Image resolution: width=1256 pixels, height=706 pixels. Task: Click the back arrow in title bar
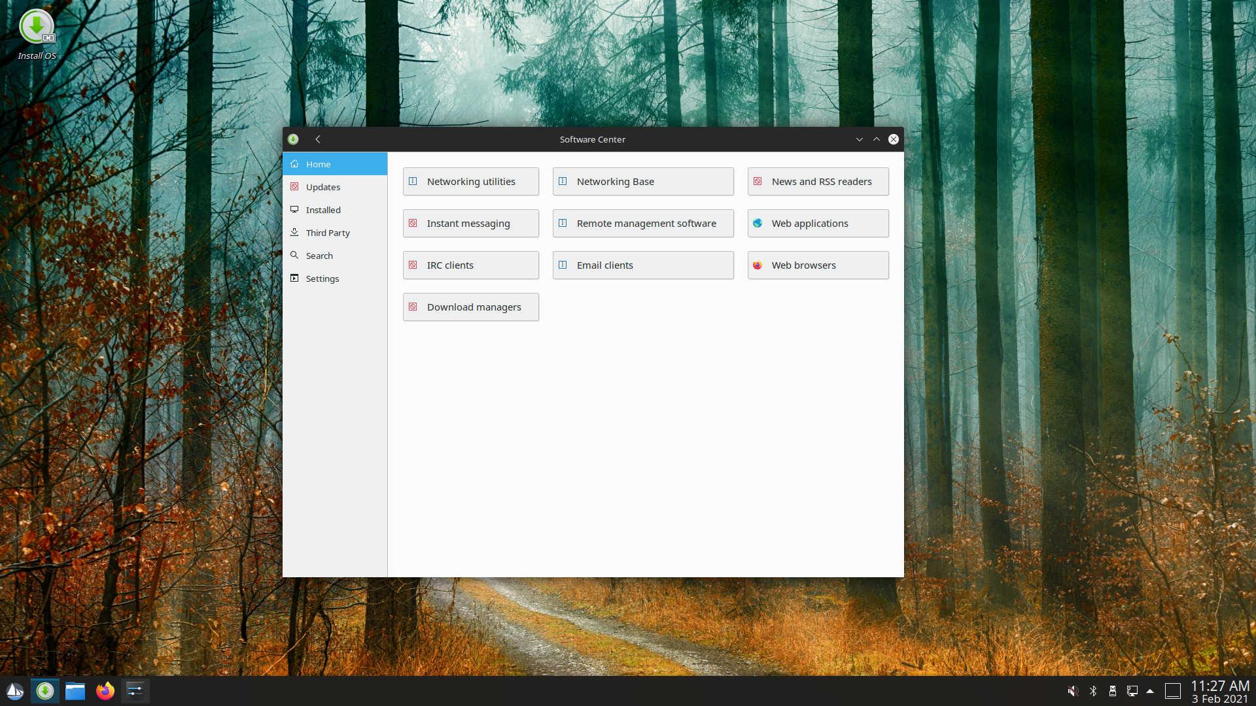point(318,139)
